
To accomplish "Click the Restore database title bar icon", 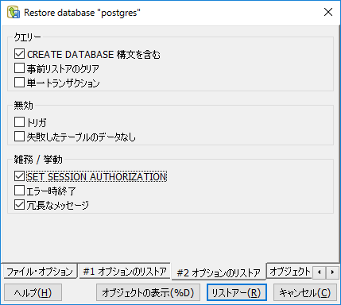I will coord(14,13).
